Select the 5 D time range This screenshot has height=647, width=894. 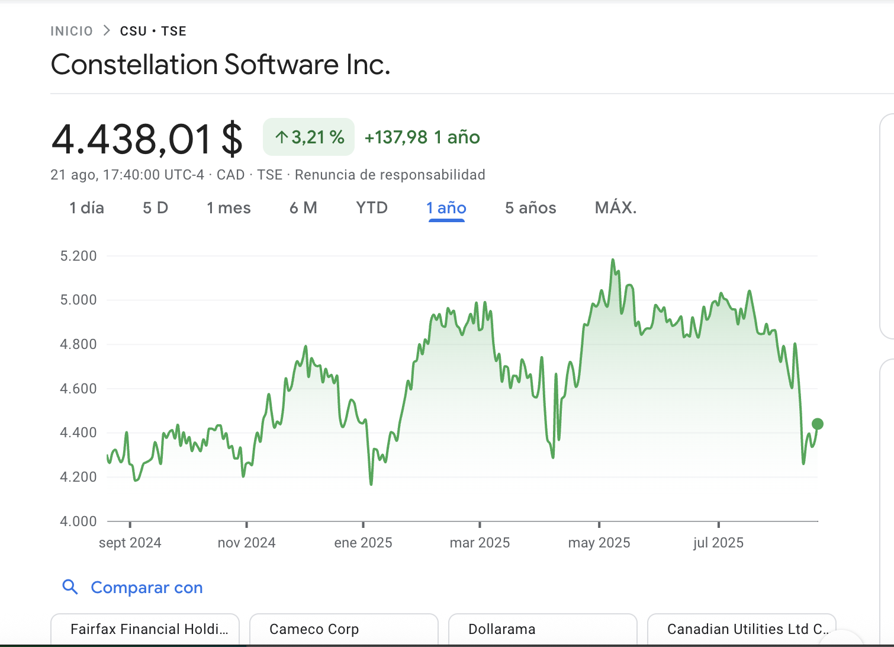click(155, 208)
